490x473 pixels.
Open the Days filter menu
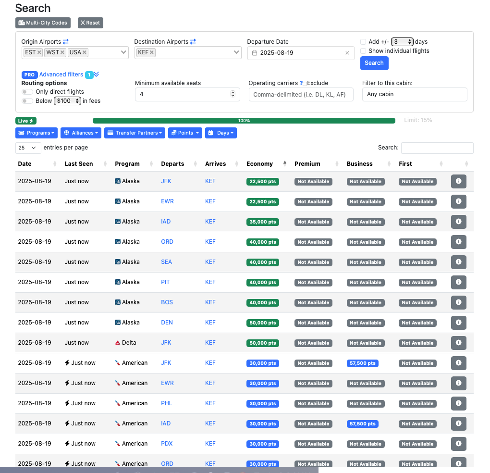(221, 133)
